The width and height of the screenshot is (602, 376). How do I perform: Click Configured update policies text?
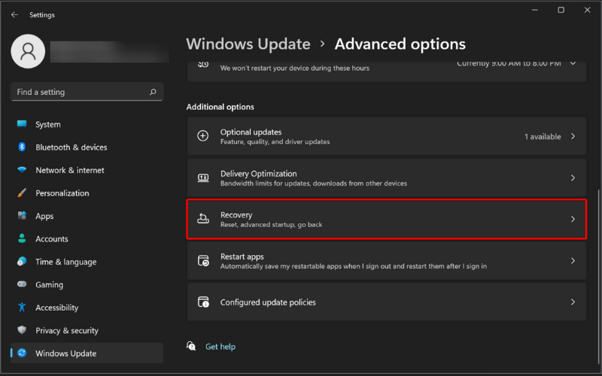[268, 302]
